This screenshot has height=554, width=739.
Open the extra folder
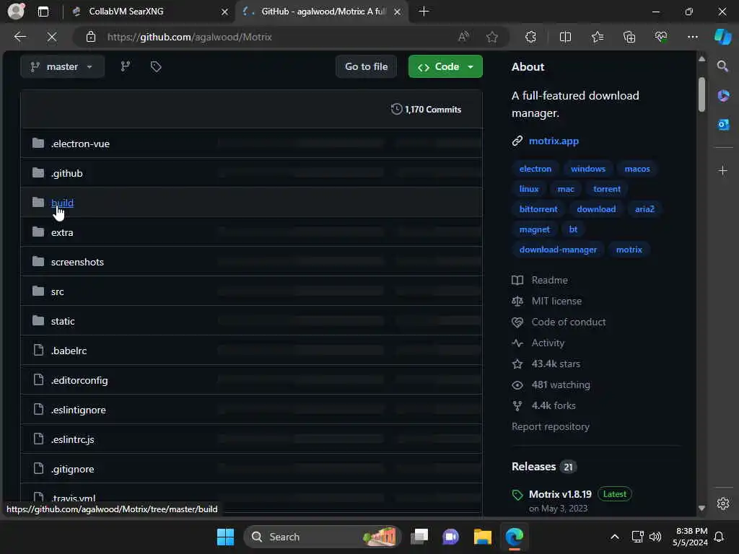click(62, 232)
